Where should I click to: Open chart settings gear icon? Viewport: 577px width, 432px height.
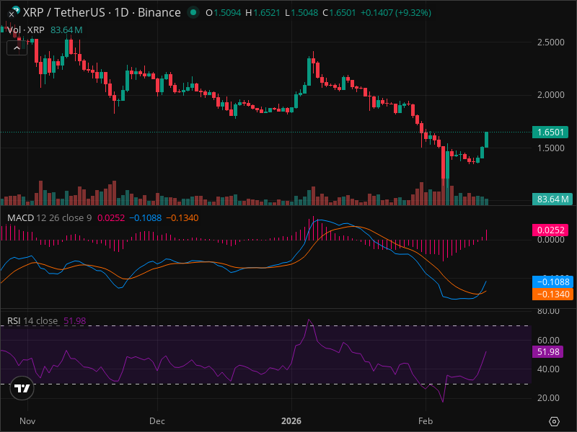tap(554, 421)
